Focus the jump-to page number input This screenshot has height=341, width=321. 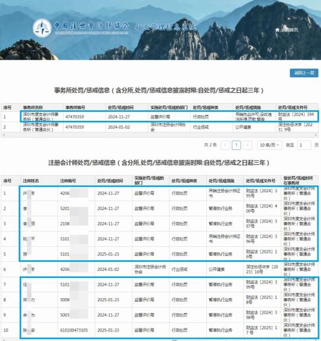pyautogui.click(x=304, y=145)
